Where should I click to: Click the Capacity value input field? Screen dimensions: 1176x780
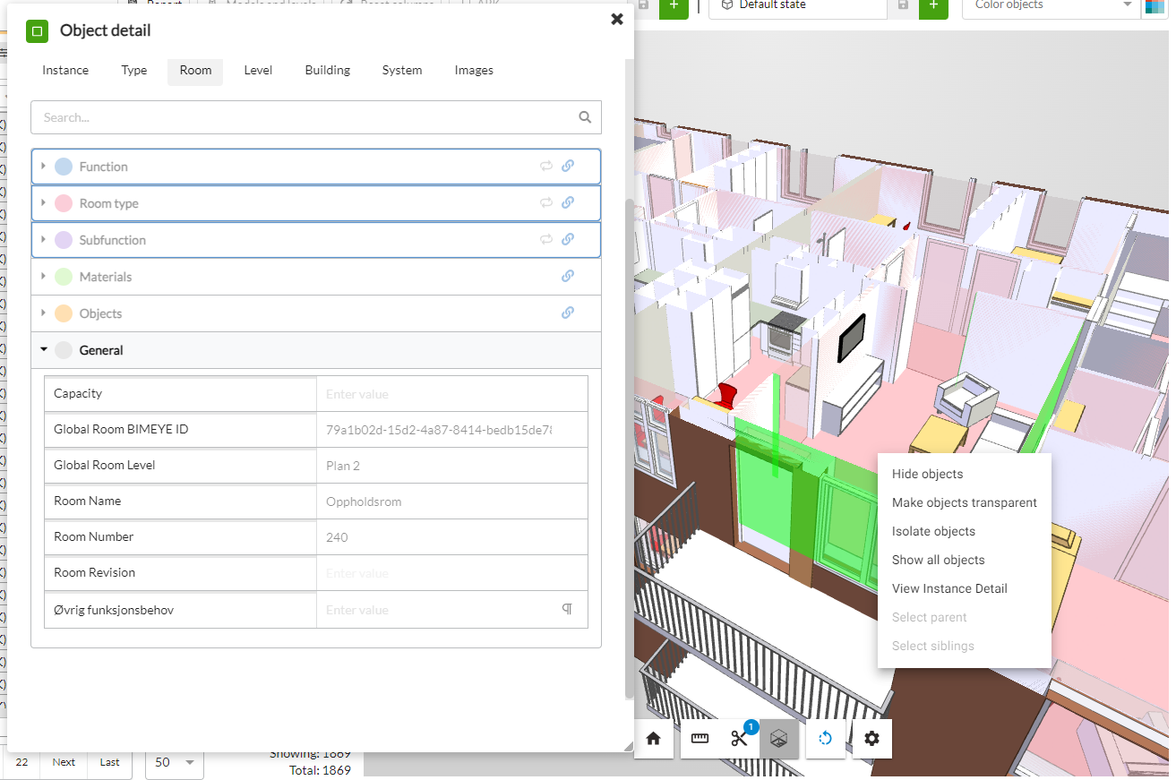[451, 394]
